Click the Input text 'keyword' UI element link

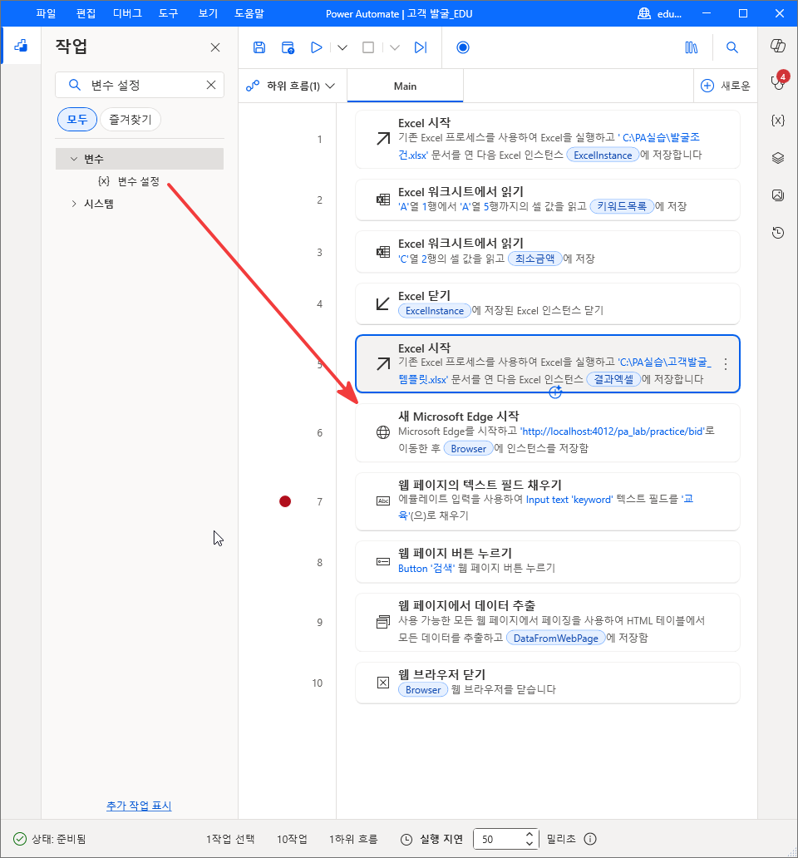coord(569,500)
